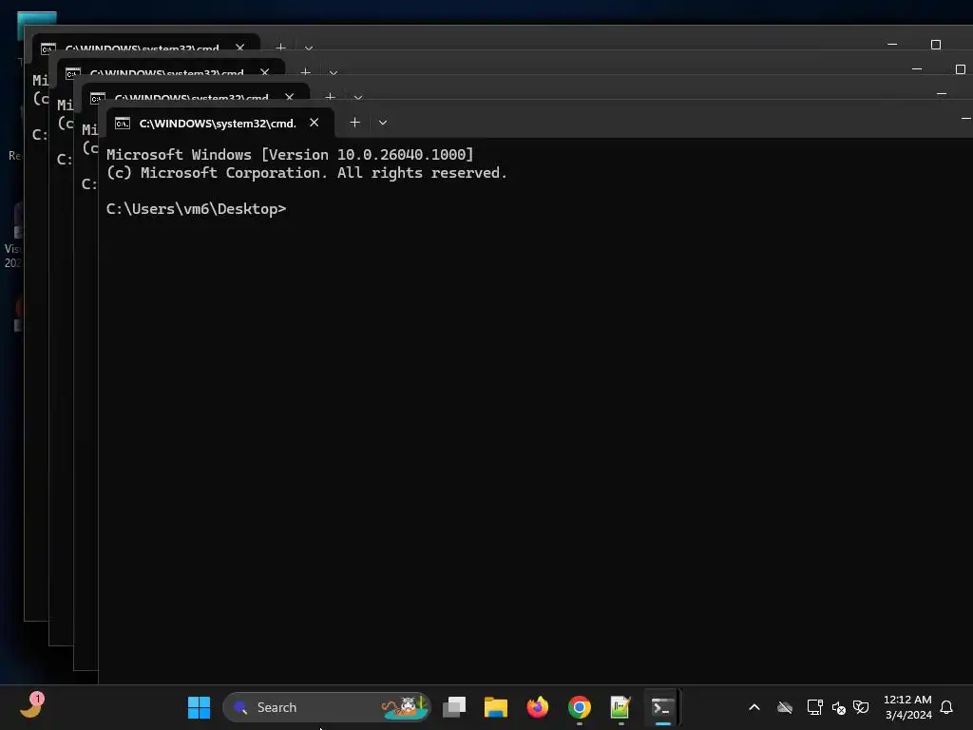Image resolution: width=973 pixels, height=730 pixels.
Task: Click the Terminal icon in the taskbar
Action: click(662, 707)
